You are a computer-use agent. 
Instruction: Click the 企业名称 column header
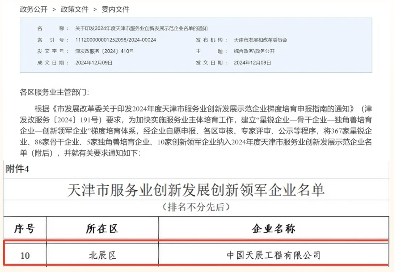coord(274,229)
